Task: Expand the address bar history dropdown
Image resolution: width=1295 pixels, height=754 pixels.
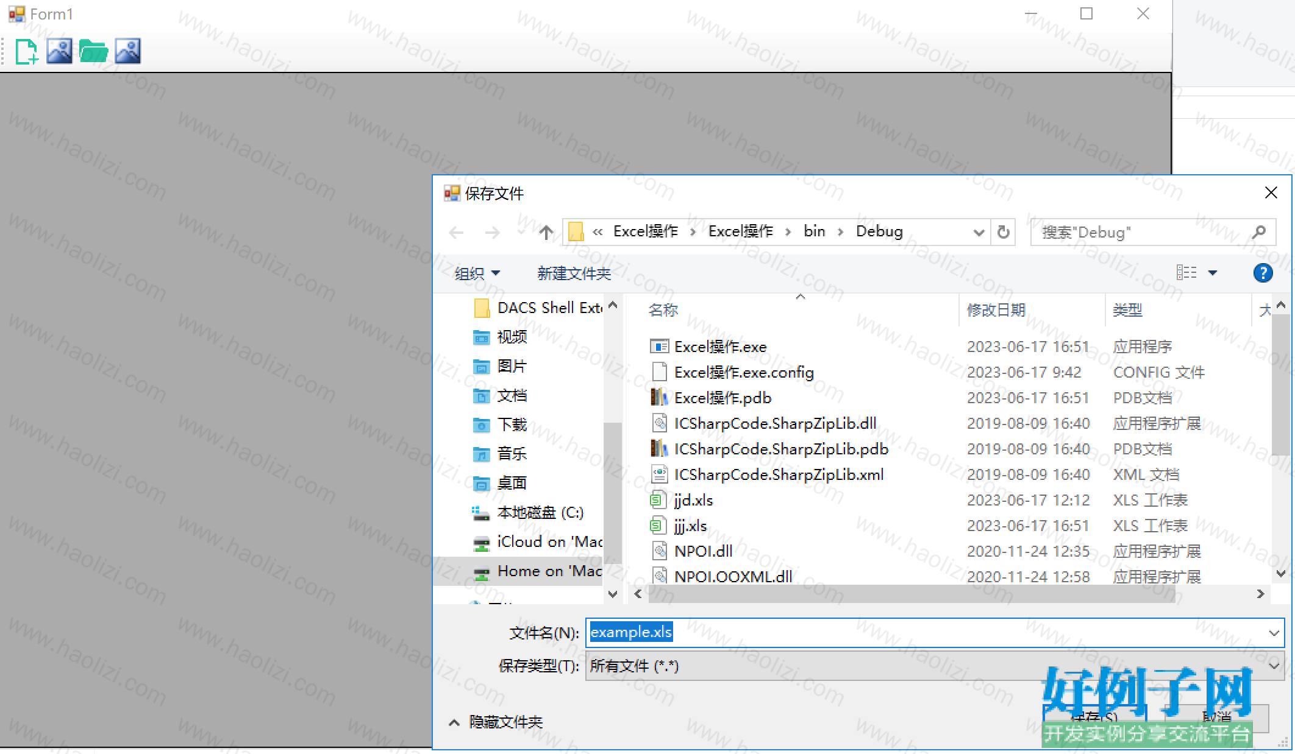Action: (978, 233)
